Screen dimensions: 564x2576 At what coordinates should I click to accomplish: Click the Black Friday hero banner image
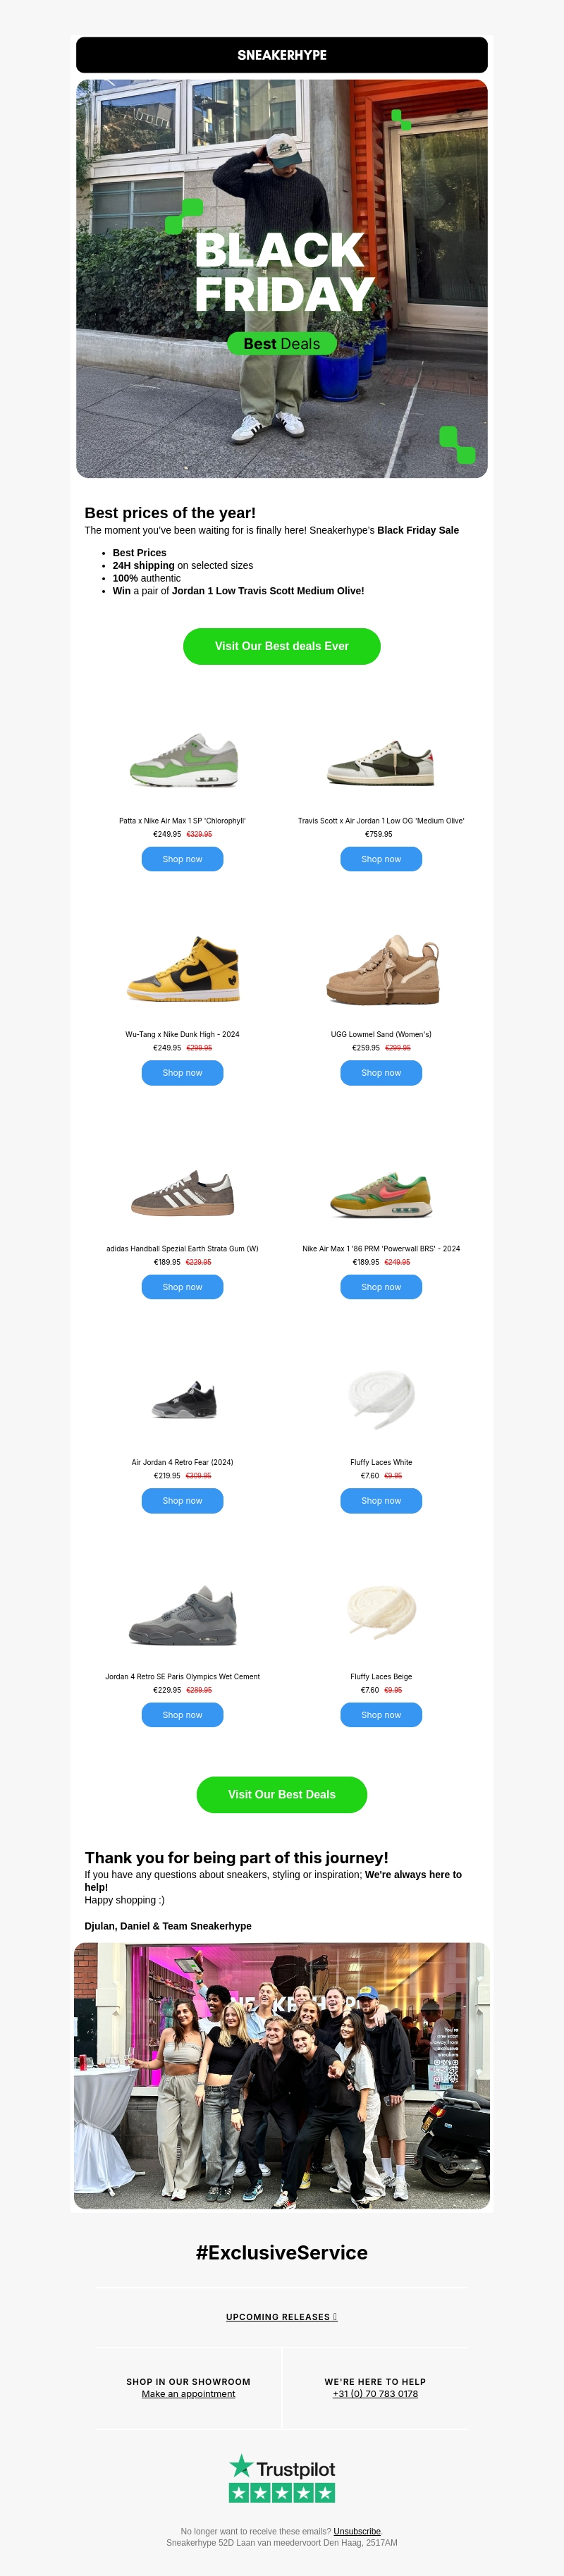pos(282,279)
